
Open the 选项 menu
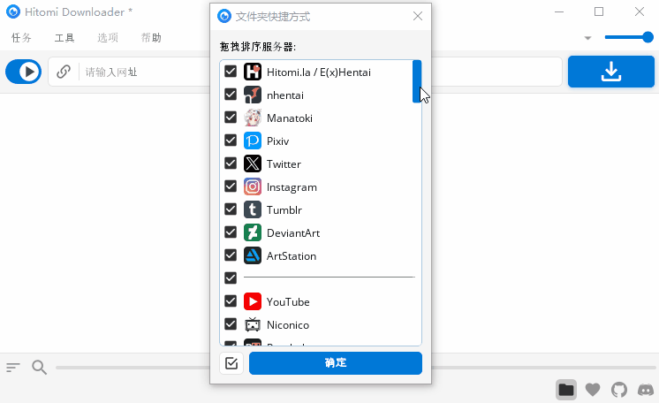[x=108, y=38]
